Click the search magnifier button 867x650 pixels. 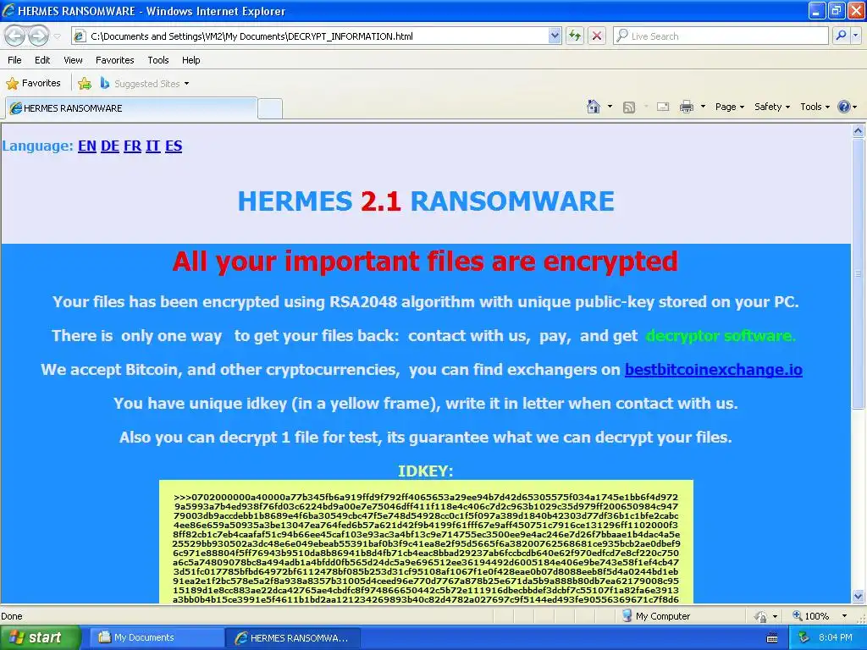tap(841, 36)
